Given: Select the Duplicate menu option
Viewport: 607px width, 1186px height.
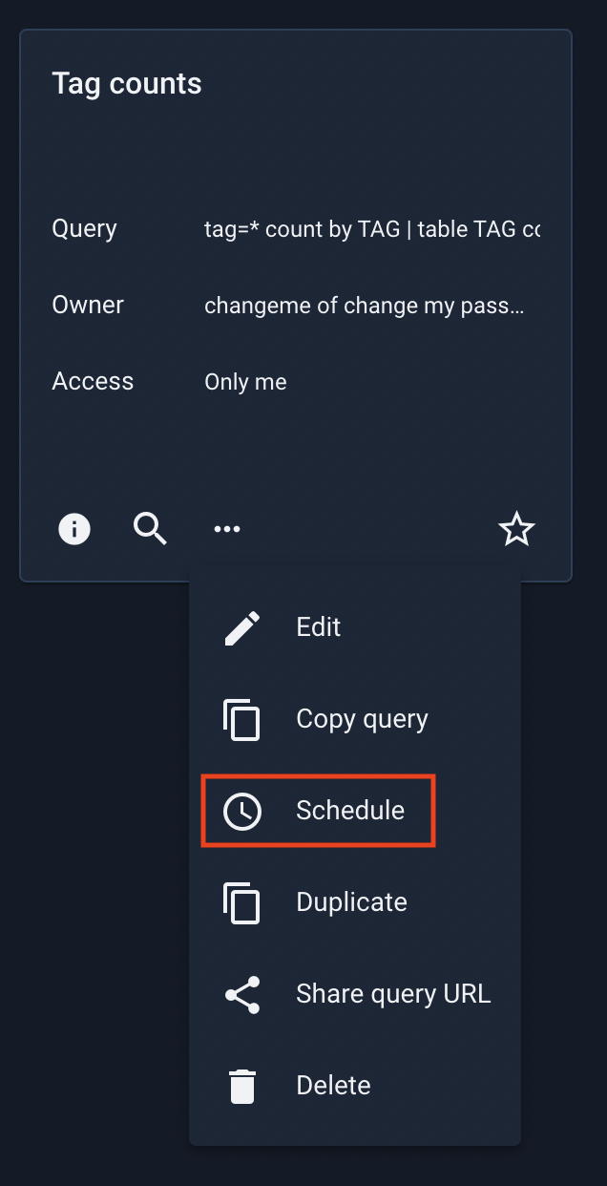Looking at the screenshot, I should [x=355, y=902].
